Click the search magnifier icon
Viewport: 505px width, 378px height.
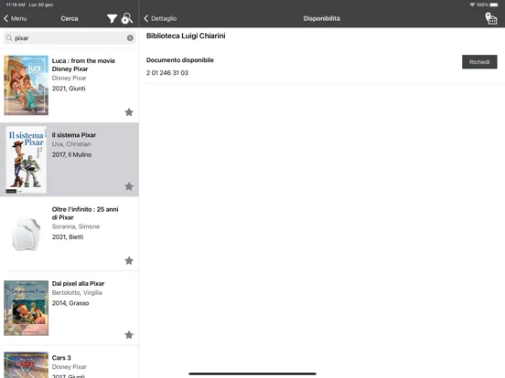[x=9, y=38]
